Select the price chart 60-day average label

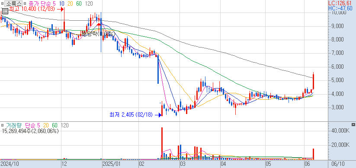click(x=79, y=3)
